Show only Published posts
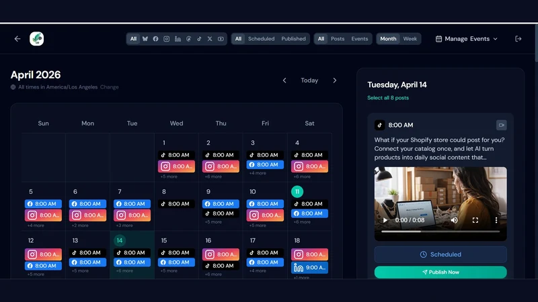Screen dimensions: 538x302 click(293, 39)
